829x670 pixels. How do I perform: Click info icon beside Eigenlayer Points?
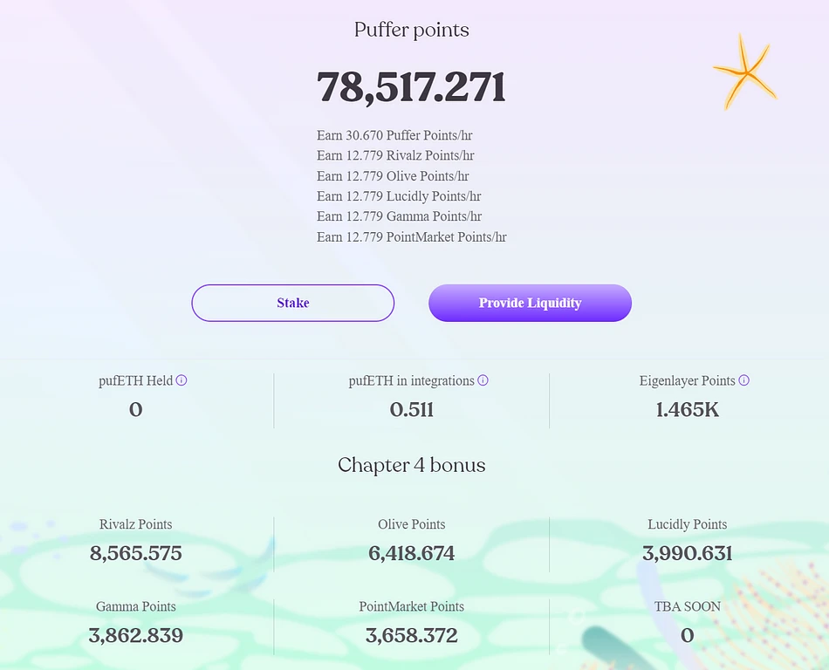coord(743,380)
